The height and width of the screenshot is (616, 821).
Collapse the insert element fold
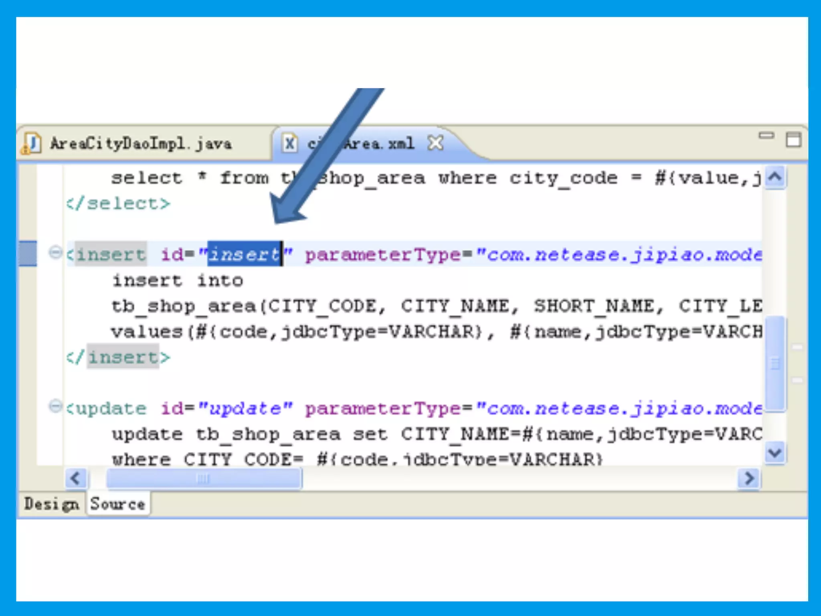55,253
